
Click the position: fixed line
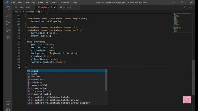click(x=42, y=44)
